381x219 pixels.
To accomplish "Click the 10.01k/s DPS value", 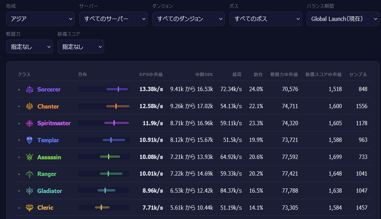I will (151, 174).
